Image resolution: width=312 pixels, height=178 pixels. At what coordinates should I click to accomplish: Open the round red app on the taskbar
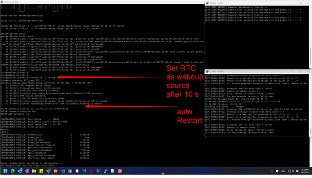(91, 171)
